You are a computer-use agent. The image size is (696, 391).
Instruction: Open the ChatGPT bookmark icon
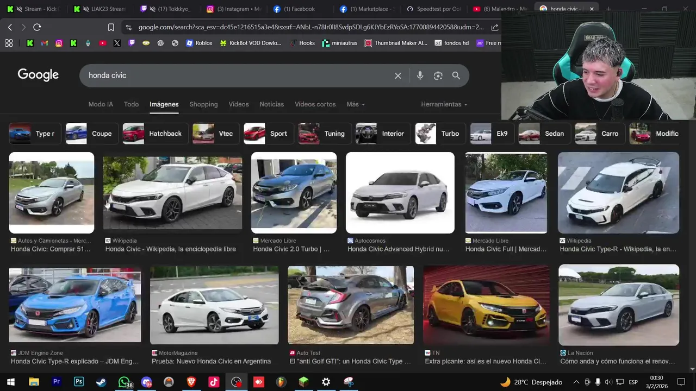(x=160, y=43)
